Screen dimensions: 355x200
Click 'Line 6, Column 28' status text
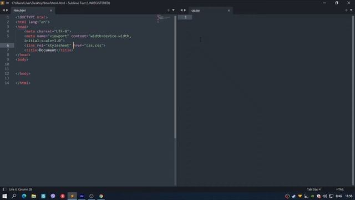21,189
